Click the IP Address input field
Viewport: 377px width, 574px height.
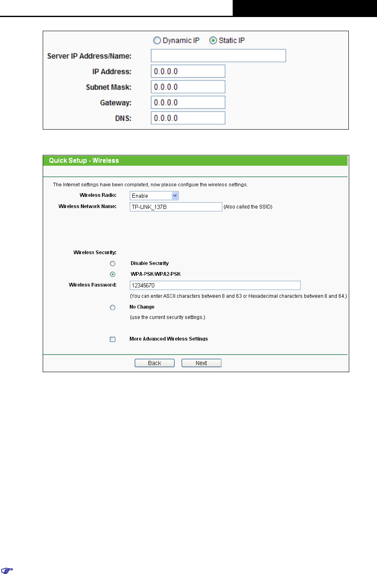tap(188, 71)
